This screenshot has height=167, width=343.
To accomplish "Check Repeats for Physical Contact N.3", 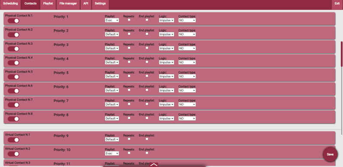I will tap(129, 48).
